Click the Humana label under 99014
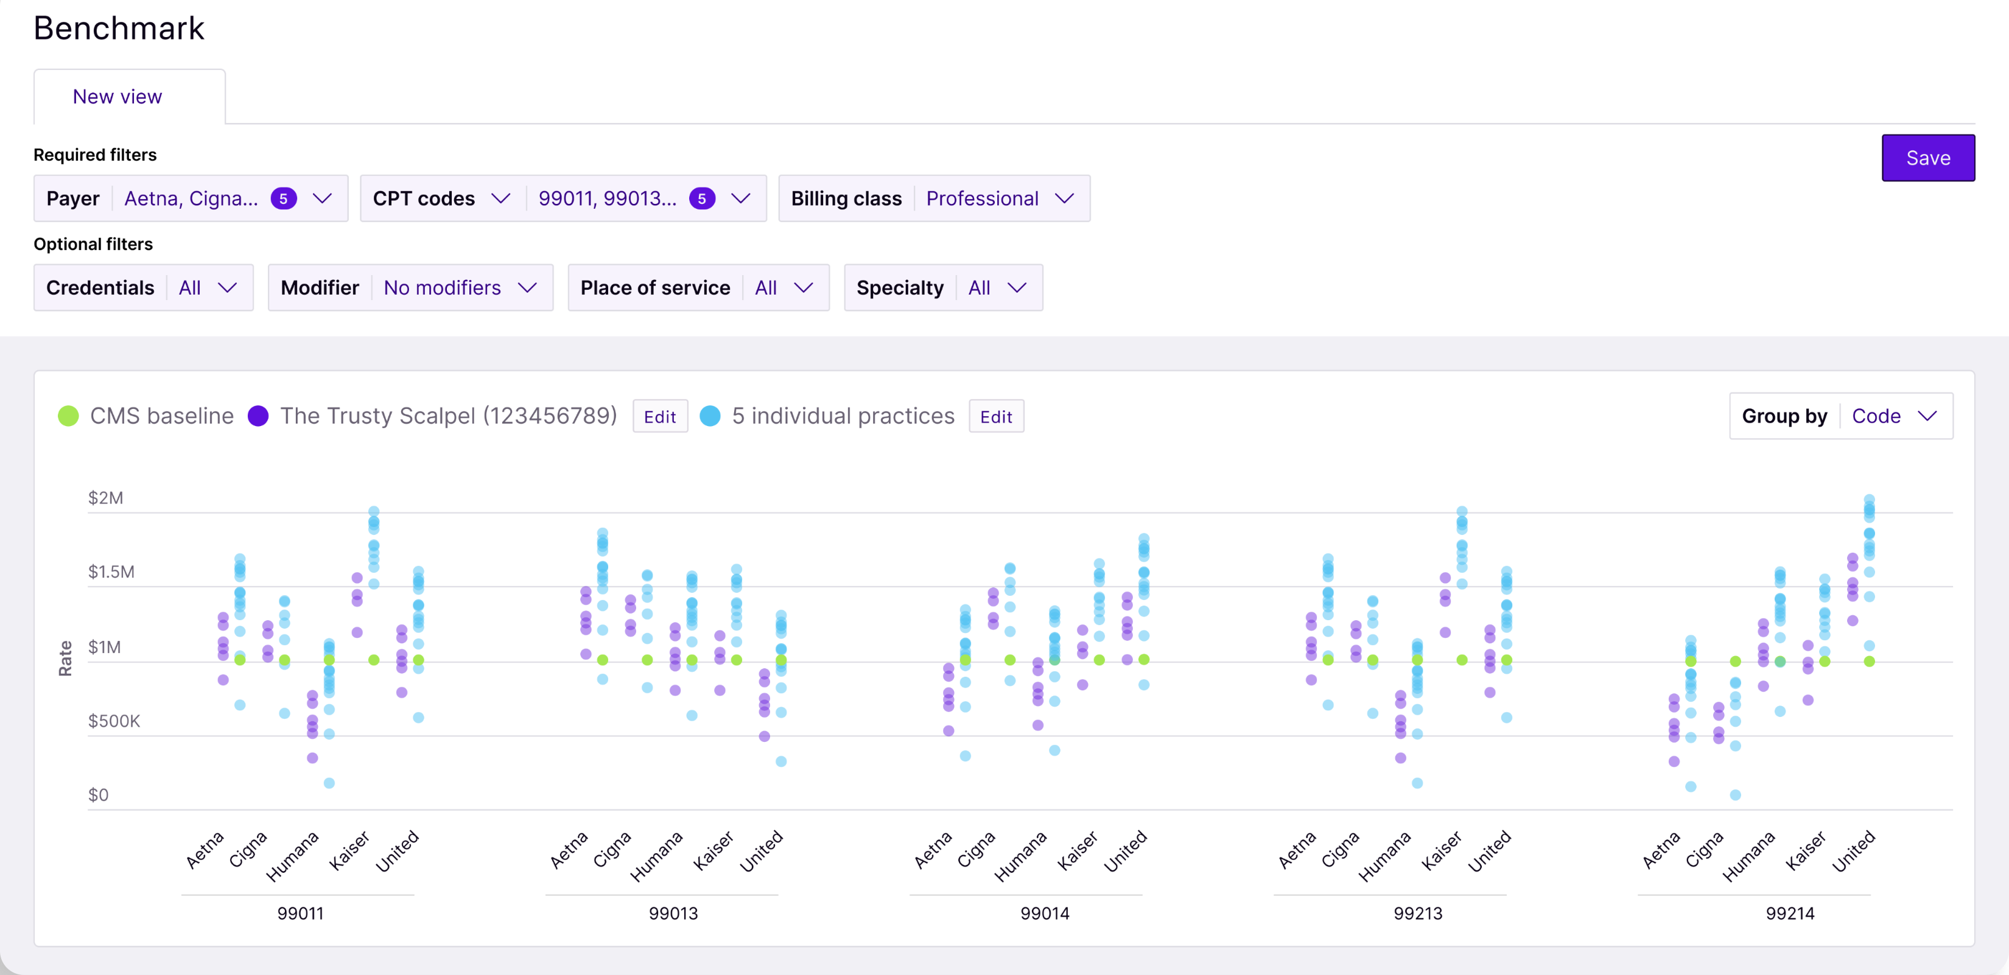 [x=1020, y=856]
